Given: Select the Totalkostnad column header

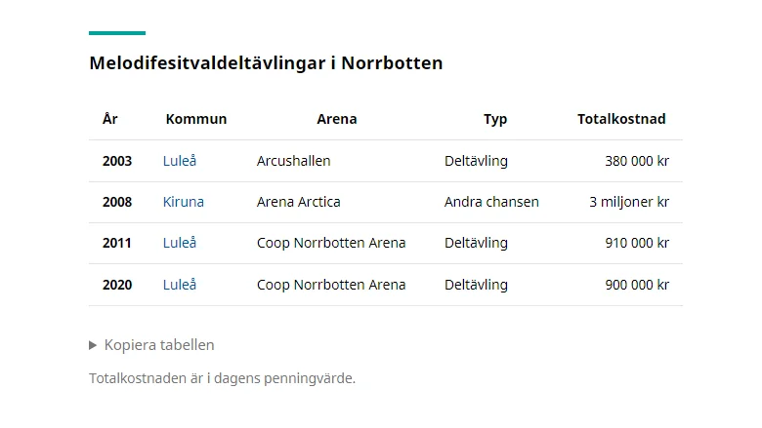Looking at the screenshot, I should pyautogui.click(x=621, y=119).
